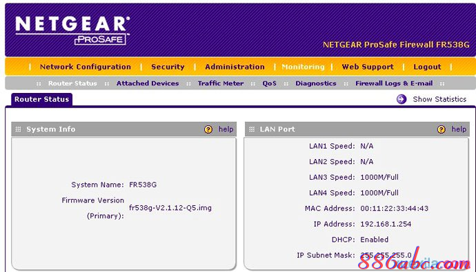Click the MAC Address 00:11:22:33:44:43
Screen dimensions: 476x272
395,209
